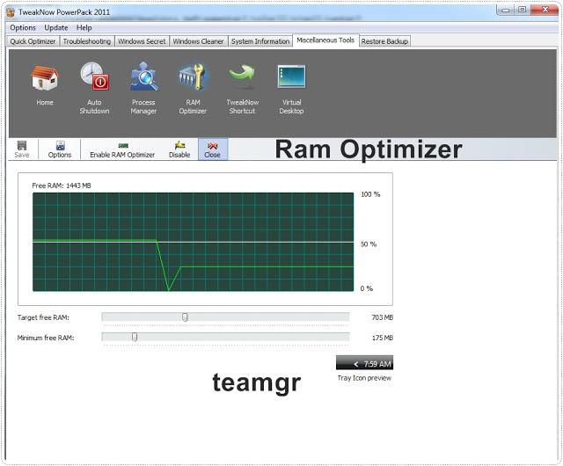Click the free RAM history graph
The width and height of the screenshot is (563, 466).
194,242
